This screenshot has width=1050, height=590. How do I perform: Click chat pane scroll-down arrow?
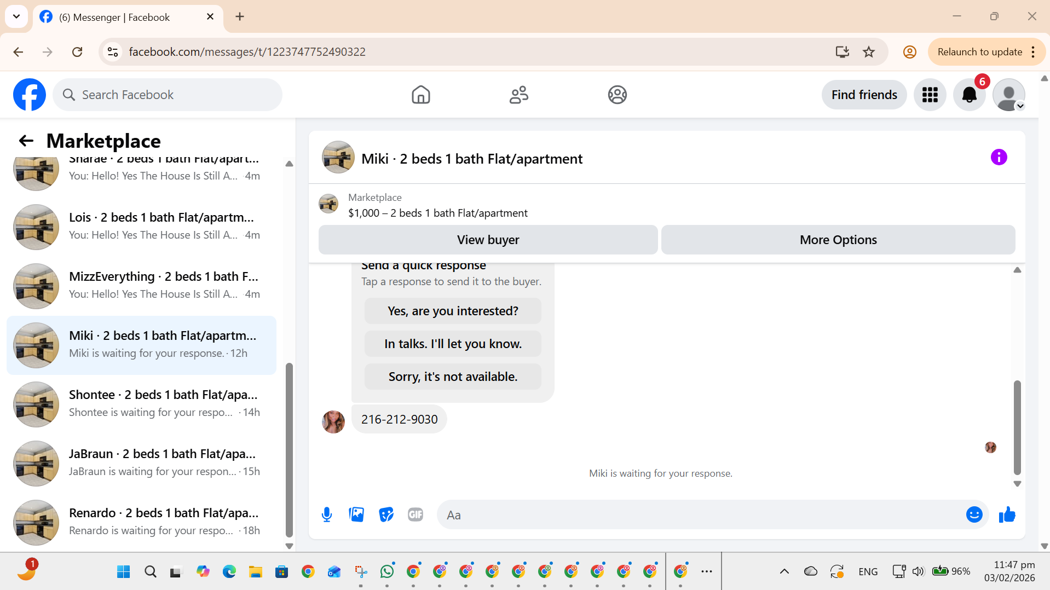click(1017, 484)
